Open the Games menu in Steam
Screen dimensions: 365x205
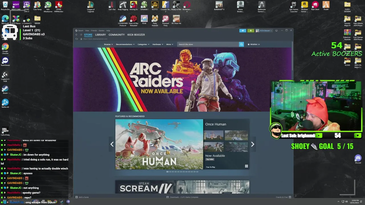(x=102, y=30)
